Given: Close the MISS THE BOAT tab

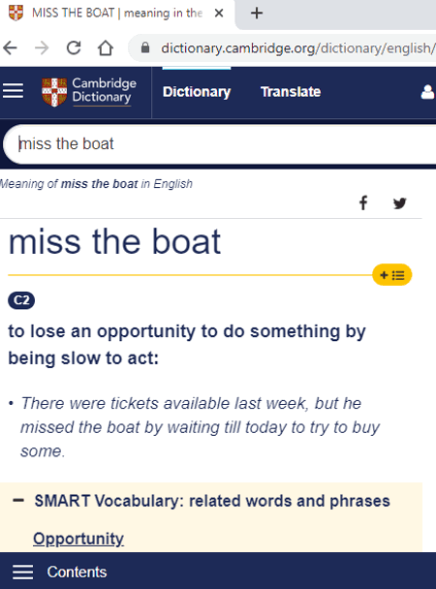Looking at the screenshot, I should [x=219, y=14].
